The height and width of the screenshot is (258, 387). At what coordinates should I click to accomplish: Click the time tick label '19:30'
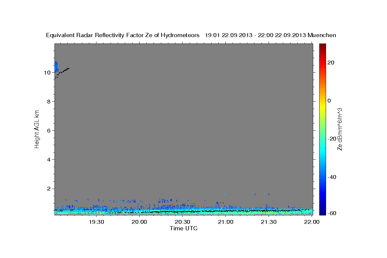point(96,222)
